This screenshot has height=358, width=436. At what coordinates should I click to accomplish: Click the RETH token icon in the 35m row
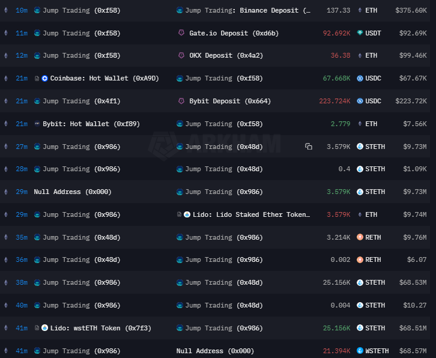360,237
